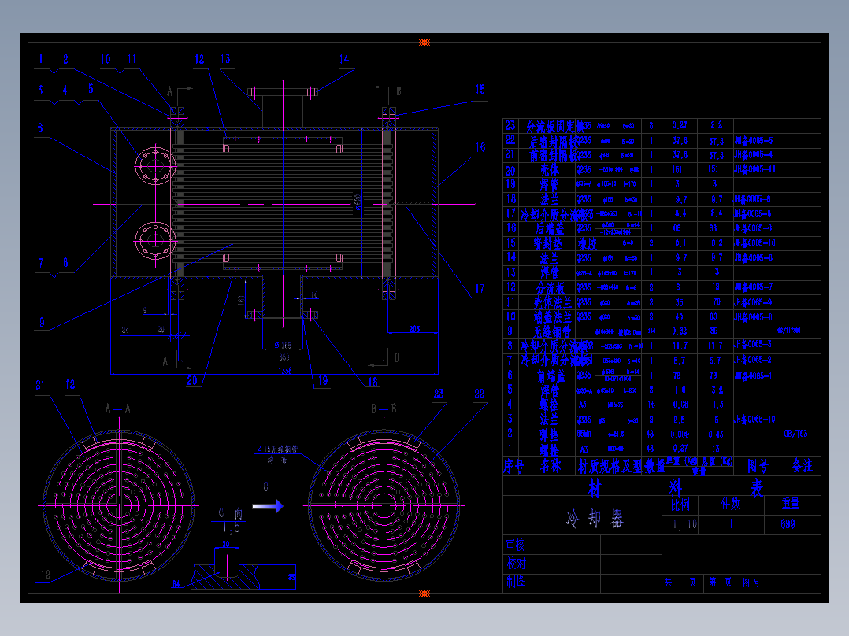Select callout number 9 left of main view
849x636 pixels.
pos(42,323)
